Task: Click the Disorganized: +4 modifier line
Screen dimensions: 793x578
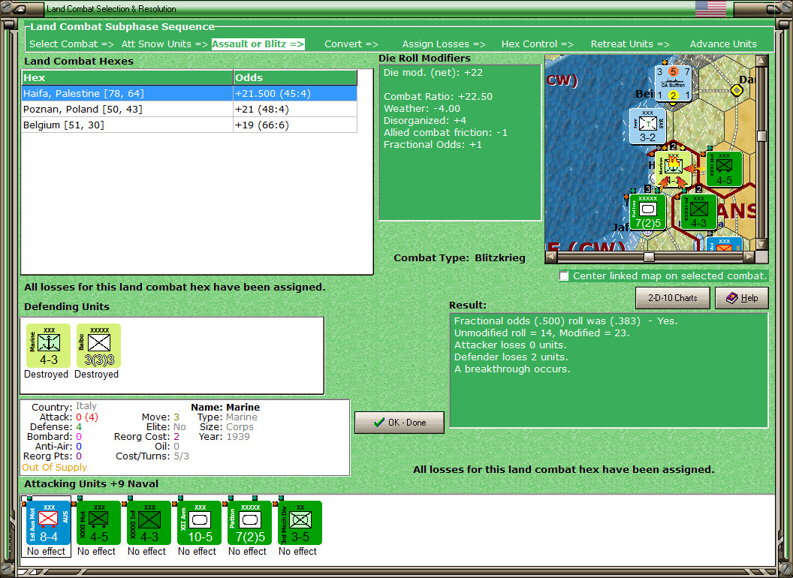Action: coord(425,120)
